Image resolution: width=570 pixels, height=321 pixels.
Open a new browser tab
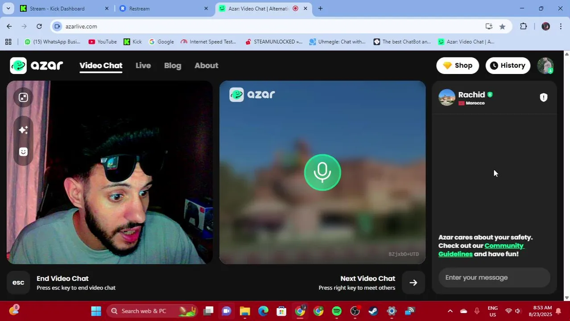click(x=320, y=8)
